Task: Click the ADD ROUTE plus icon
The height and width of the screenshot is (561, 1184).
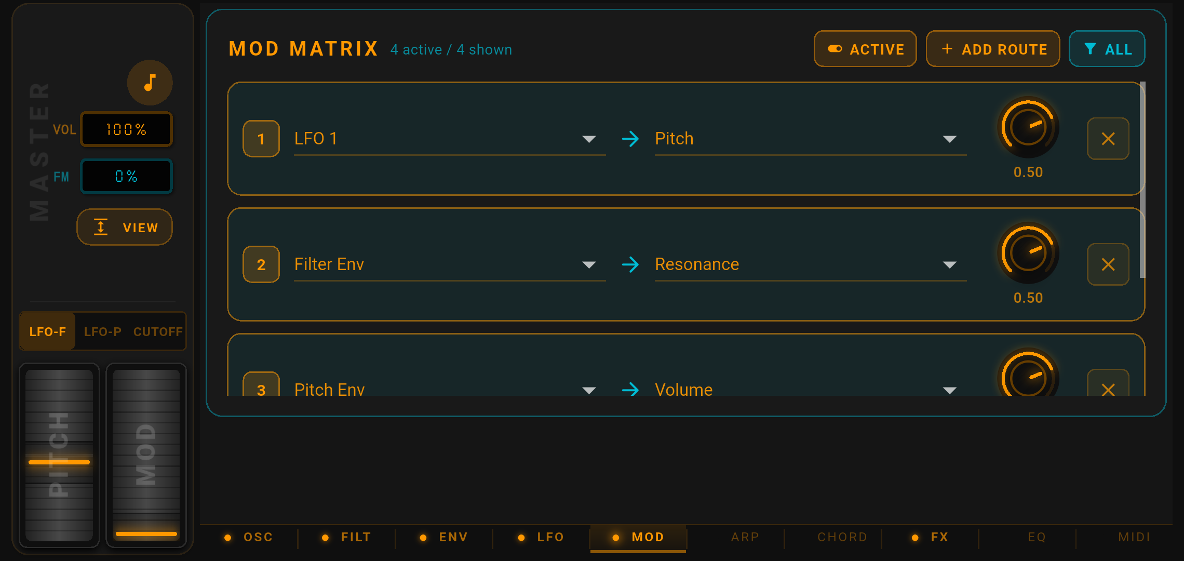Action: pyautogui.click(x=948, y=48)
